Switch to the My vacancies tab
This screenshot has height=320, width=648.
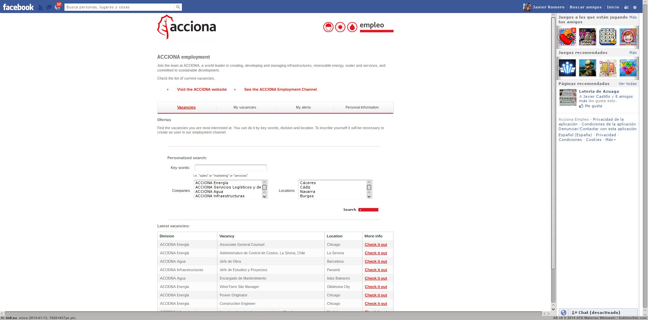[245, 107]
